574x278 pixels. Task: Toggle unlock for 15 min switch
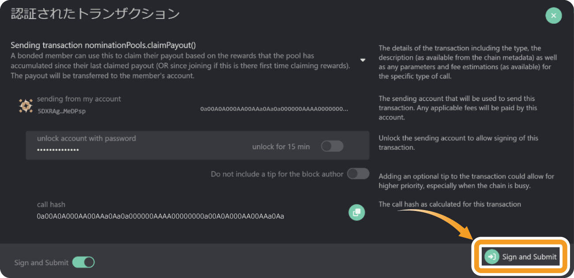332,147
